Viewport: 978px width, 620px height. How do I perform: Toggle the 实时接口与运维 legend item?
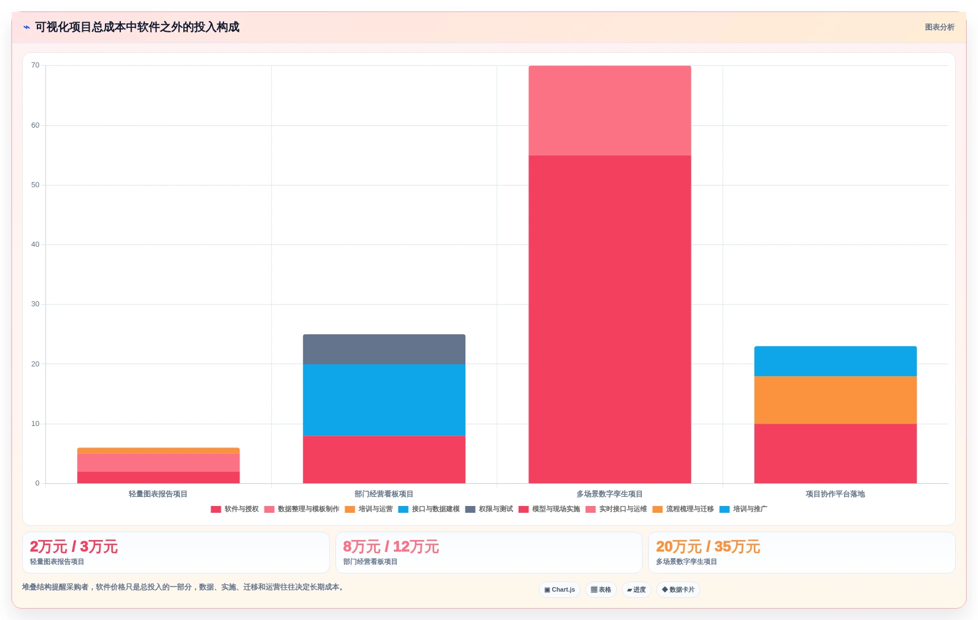tap(616, 509)
